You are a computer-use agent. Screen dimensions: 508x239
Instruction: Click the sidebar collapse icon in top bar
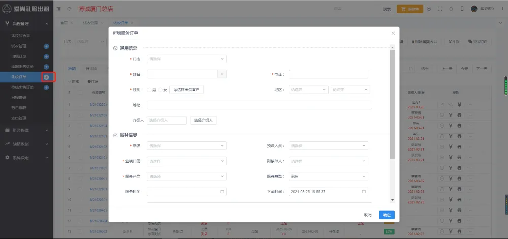pyautogui.click(x=58, y=9)
